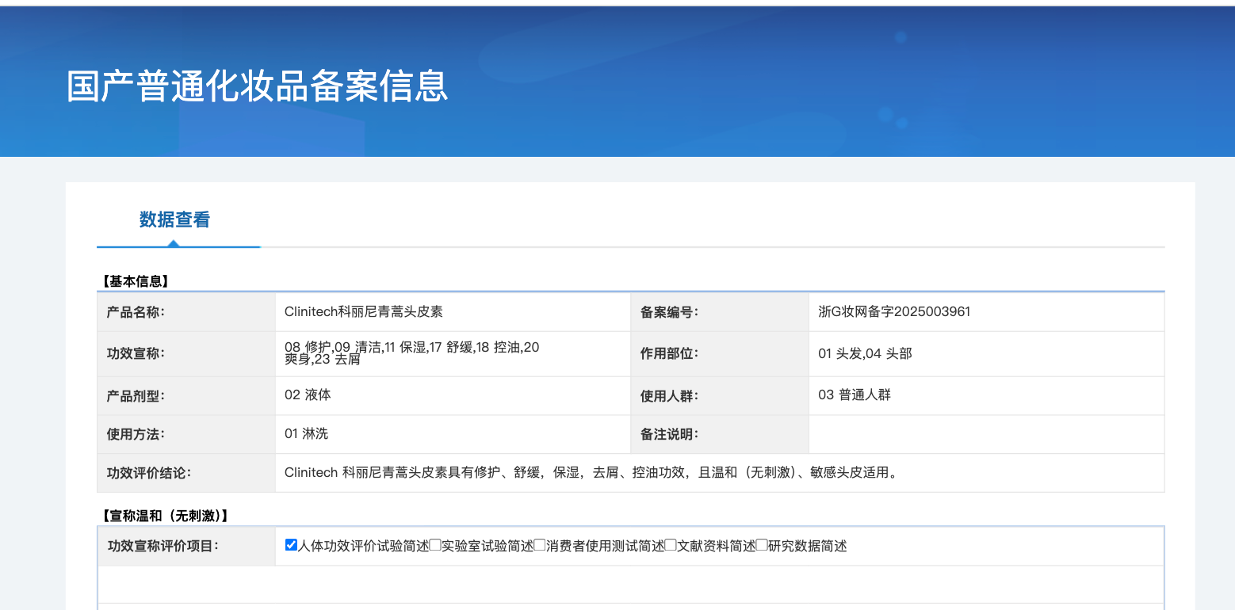Click the 产品名称 field label

136,312
